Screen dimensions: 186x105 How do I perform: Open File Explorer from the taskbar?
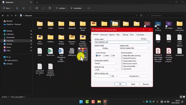pos(99,102)
